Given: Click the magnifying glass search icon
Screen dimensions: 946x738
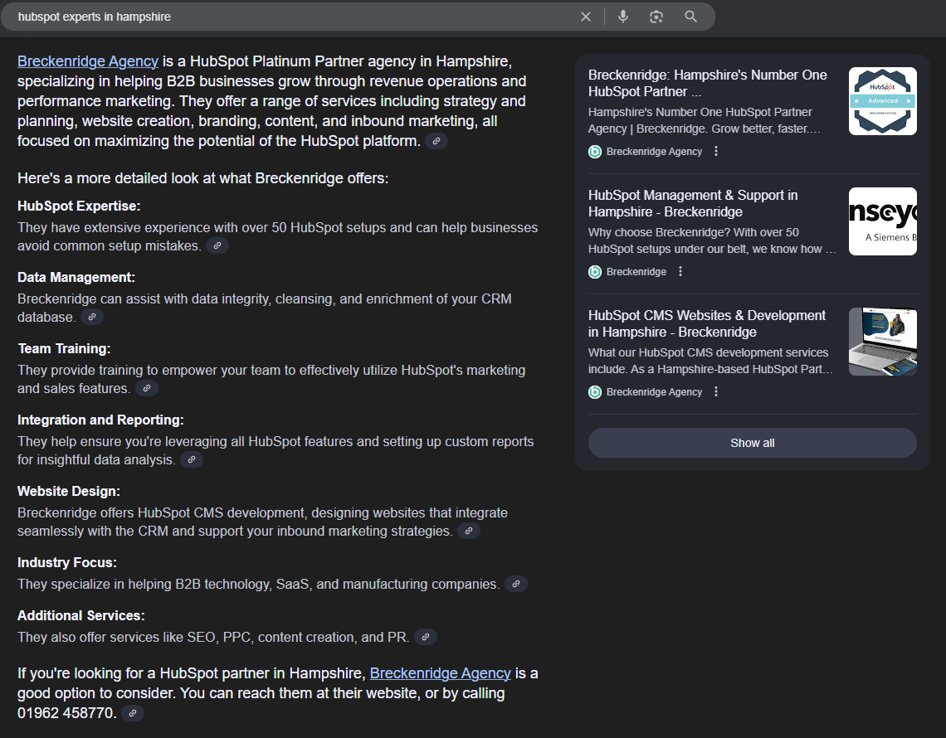Looking at the screenshot, I should 690,17.
